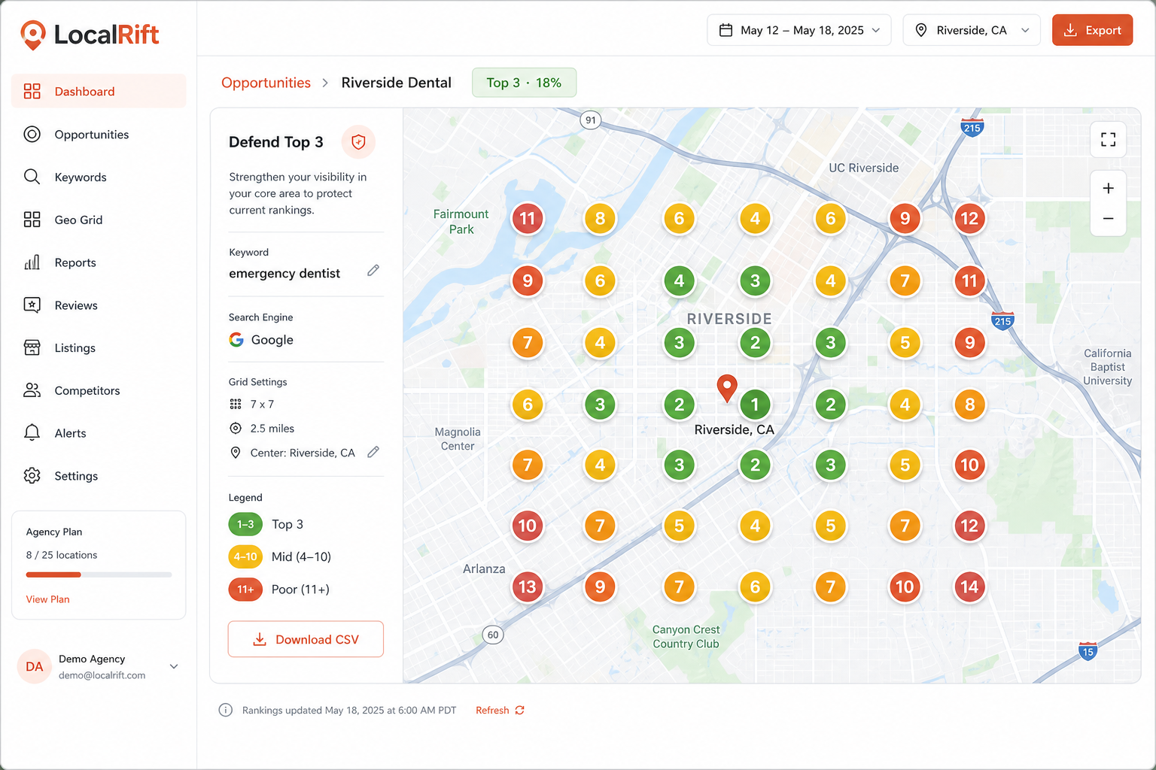Click the calendar icon in date picker
1156x770 pixels.
click(x=726, y=30)
